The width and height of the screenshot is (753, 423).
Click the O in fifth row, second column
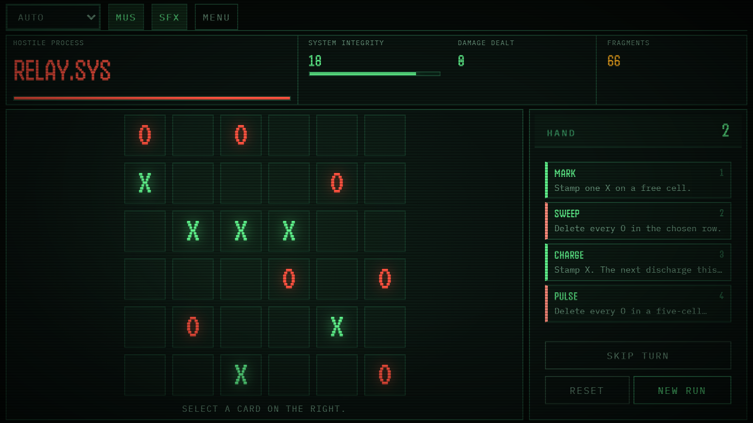point(193,327)
